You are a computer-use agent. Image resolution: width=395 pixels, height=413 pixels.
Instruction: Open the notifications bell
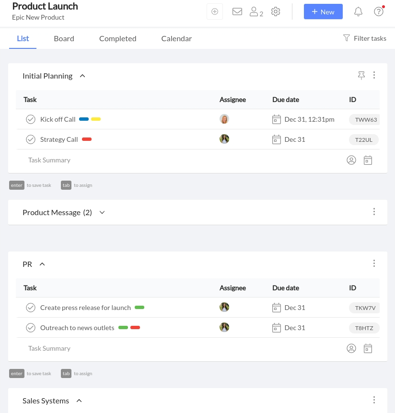coord(358,11)
